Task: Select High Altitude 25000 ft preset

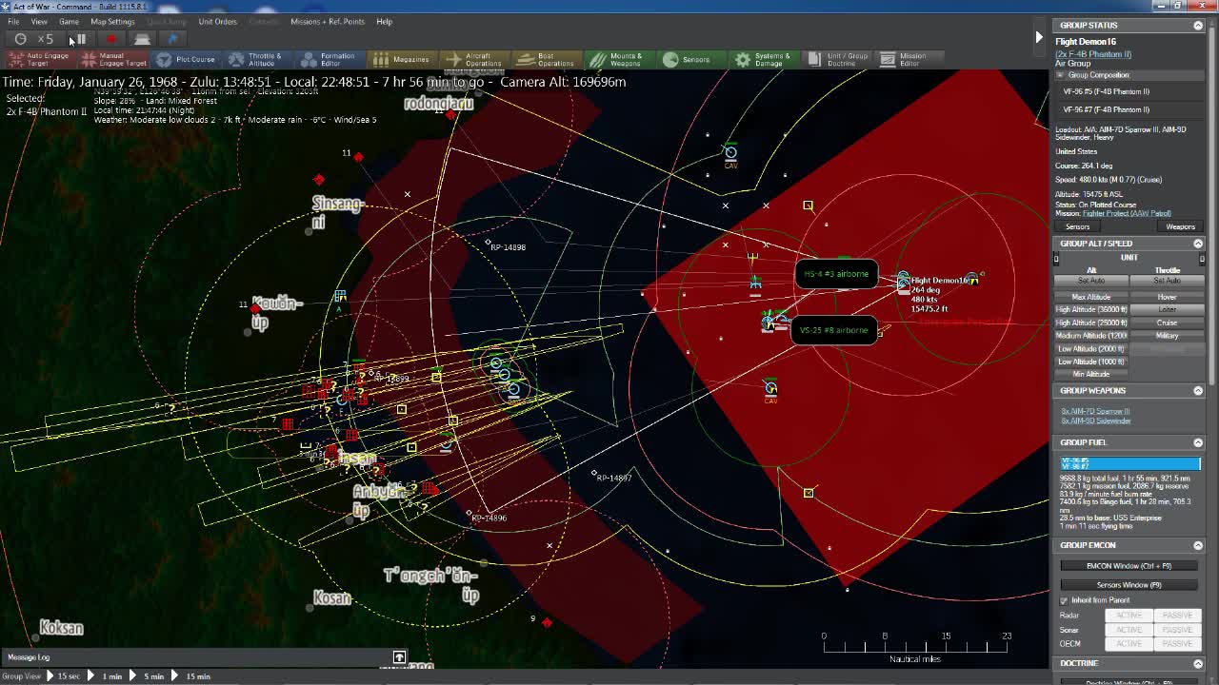Action: [1091, 323]
